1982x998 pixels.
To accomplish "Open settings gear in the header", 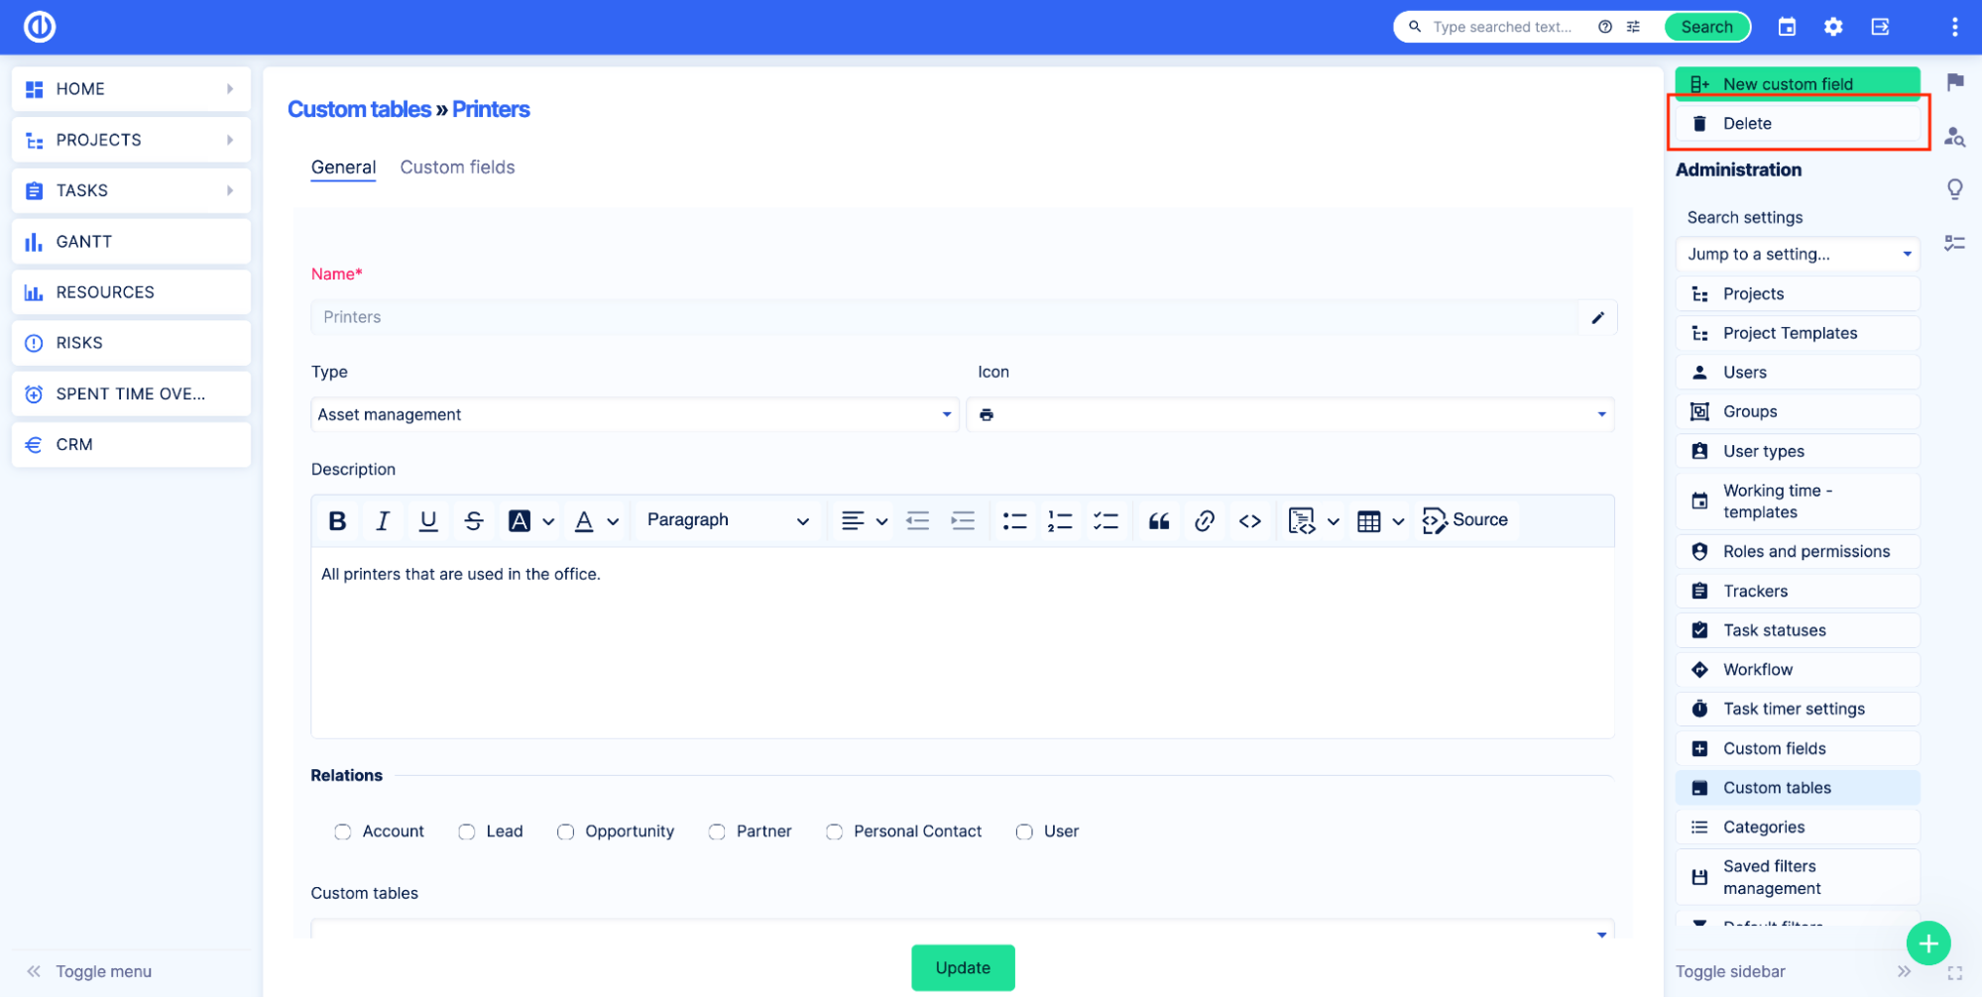I will (1833, 27).
